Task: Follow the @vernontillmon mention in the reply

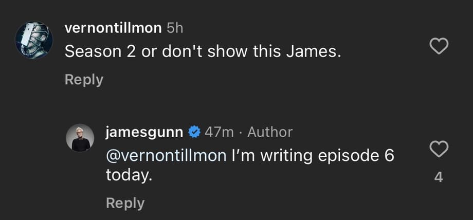Action: (166, 156)
